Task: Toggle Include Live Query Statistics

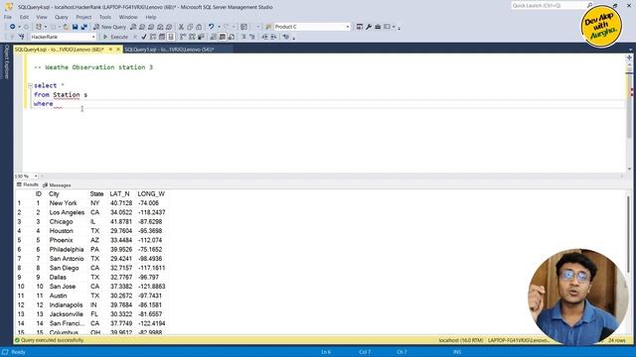Action: coord(192,37)
